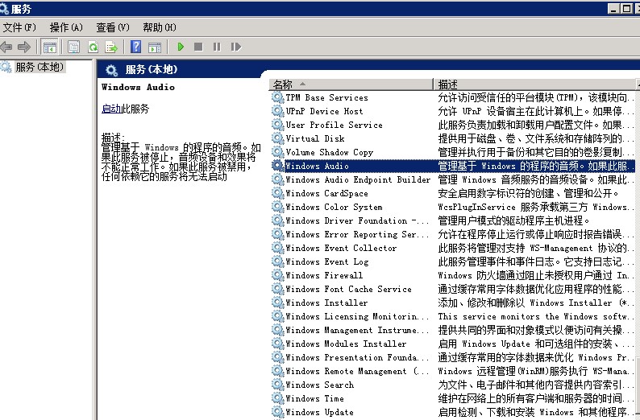Select Windows Event Collector service
The image size is (640, 420).
pyautogui.click(x=452, y=248)
